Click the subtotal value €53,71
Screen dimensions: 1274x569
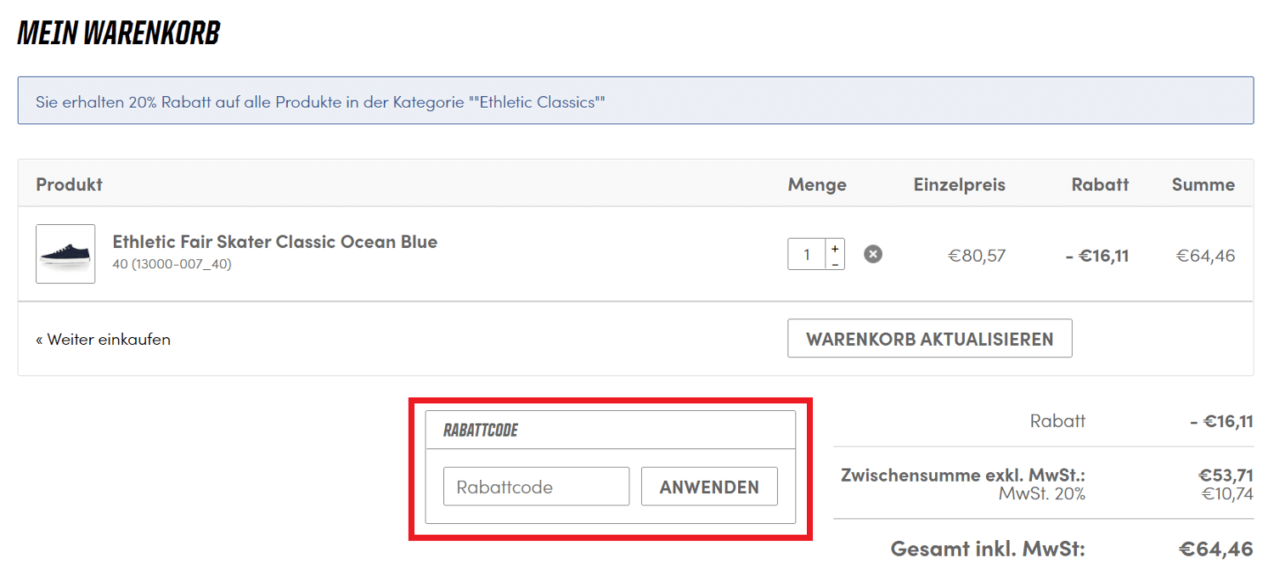pyautogui.click(x=1226, y=476)
